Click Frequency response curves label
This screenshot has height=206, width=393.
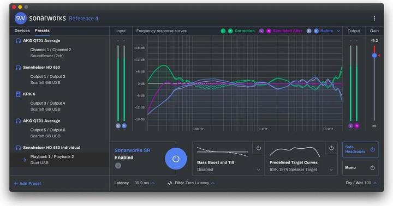tap(162, 31)
